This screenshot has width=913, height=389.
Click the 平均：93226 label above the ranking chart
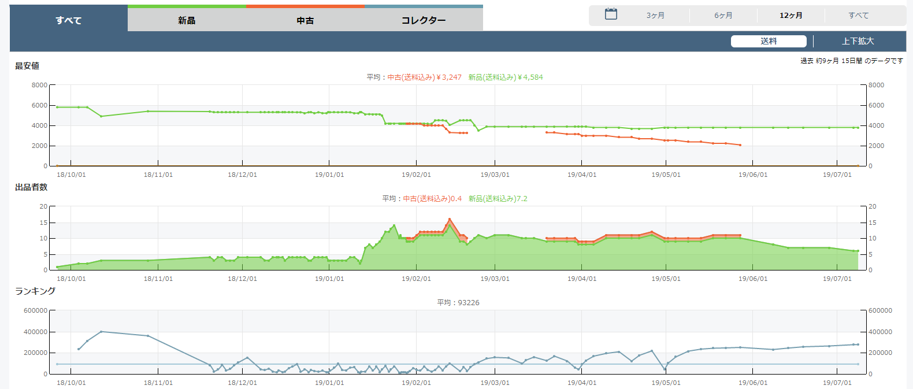[458, 303]
